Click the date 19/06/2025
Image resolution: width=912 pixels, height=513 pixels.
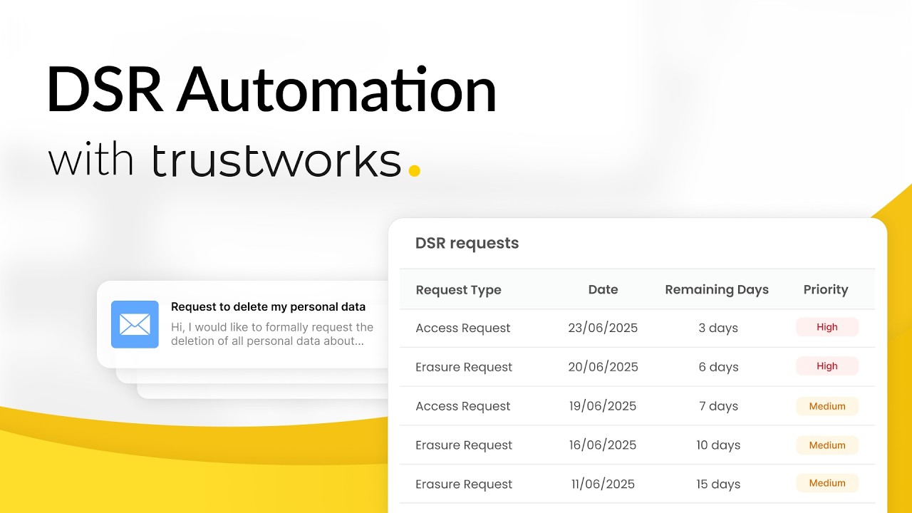603,406
